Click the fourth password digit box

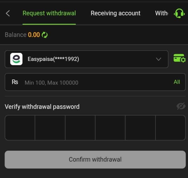pos(110,128)
